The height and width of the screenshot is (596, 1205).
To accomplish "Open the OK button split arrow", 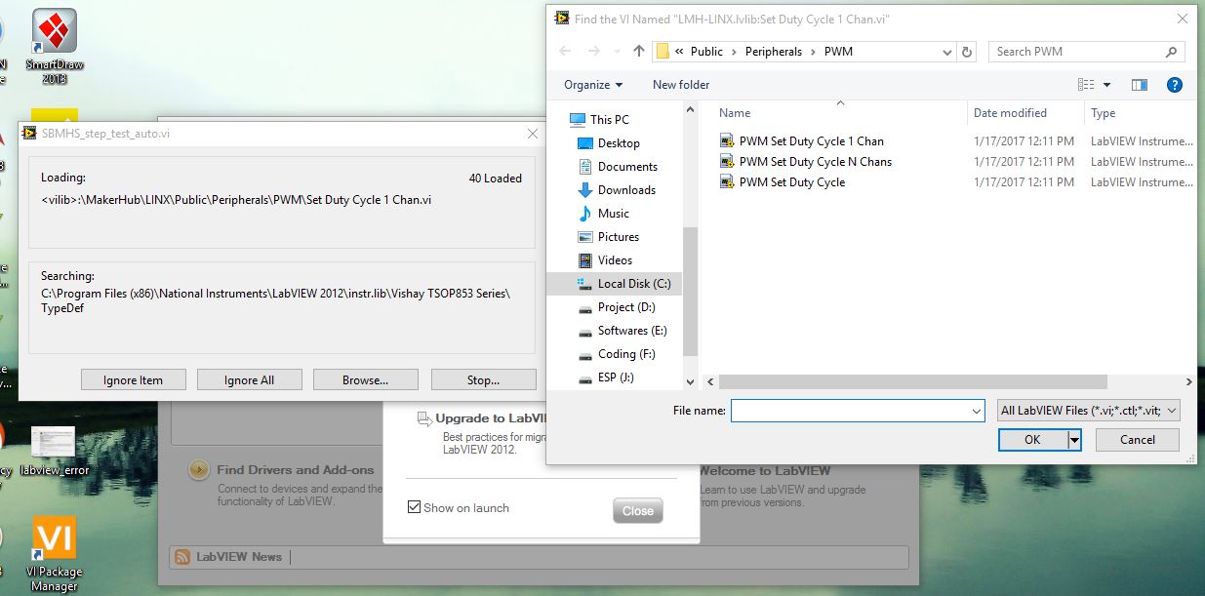I will (1074, 440).
